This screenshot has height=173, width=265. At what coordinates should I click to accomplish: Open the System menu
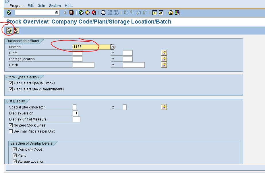point(55,5)
